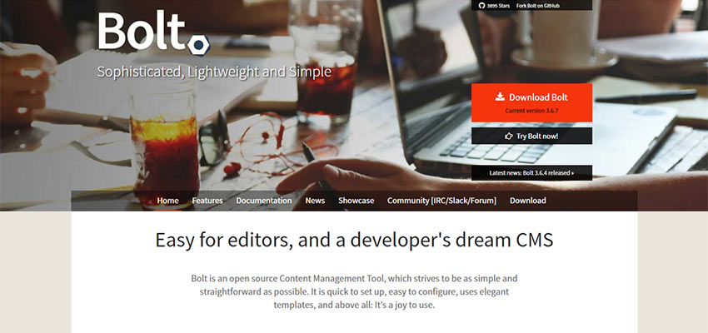Screen dimensions: 708x333
Task: Click the hexagon nut icon in Bolt logo
Action: [199, 45]
